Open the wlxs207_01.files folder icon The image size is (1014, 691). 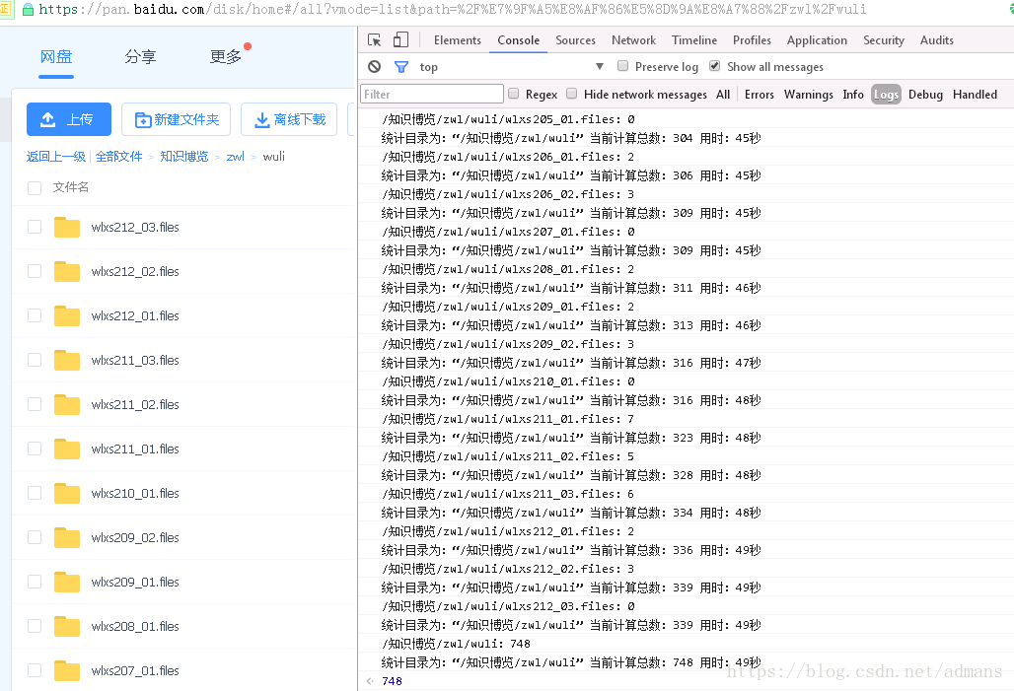(67, 671)
